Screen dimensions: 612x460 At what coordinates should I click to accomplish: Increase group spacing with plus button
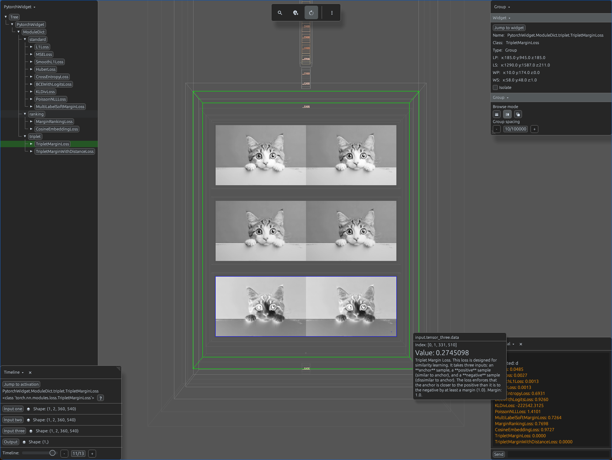coord(534,129)
